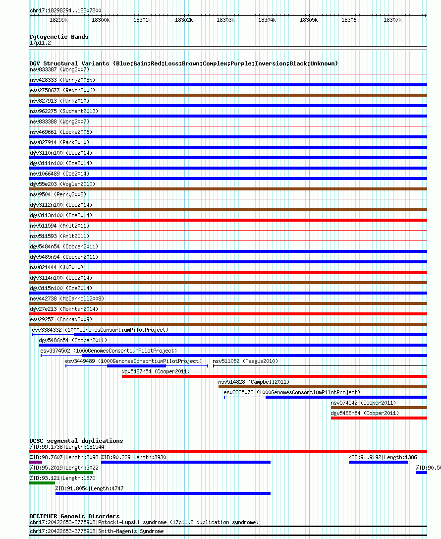
Task: Select the nsv1066489 (Coe2014) label
Action: coord(59,174)
